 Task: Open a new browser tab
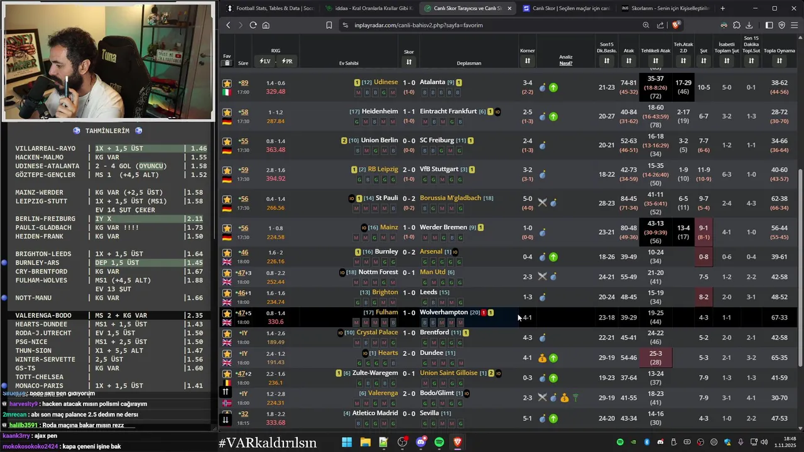click(722, 8)
